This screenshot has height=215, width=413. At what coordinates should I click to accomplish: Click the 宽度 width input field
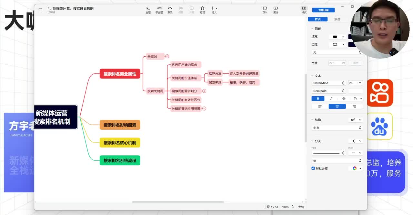pyautogui.click(x=337, y=63)
